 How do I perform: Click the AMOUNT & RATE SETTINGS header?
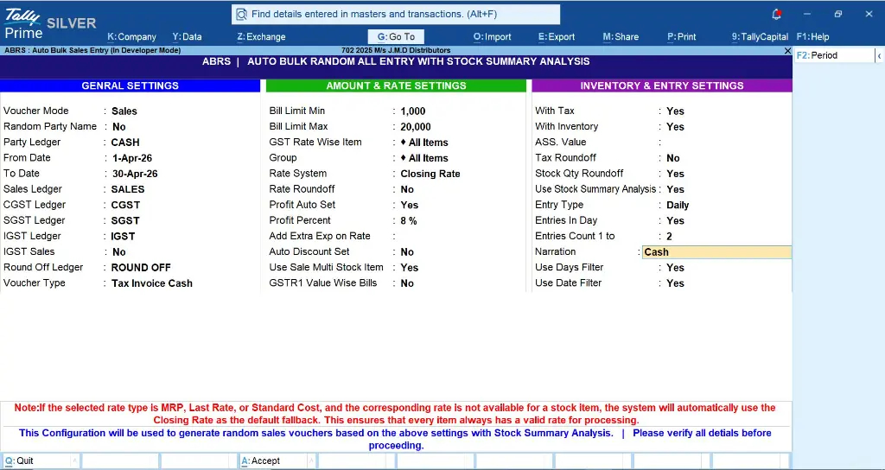coord(396,86)
